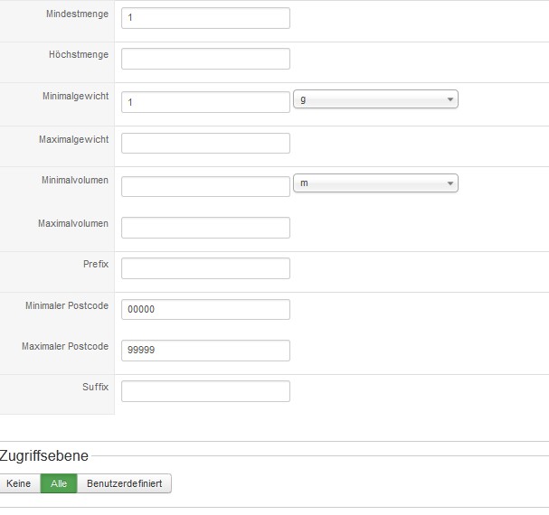The height and width of the screenshot is (515, 549).
Task: Click the Mindestmenge label text
Action: click(79, 14)
